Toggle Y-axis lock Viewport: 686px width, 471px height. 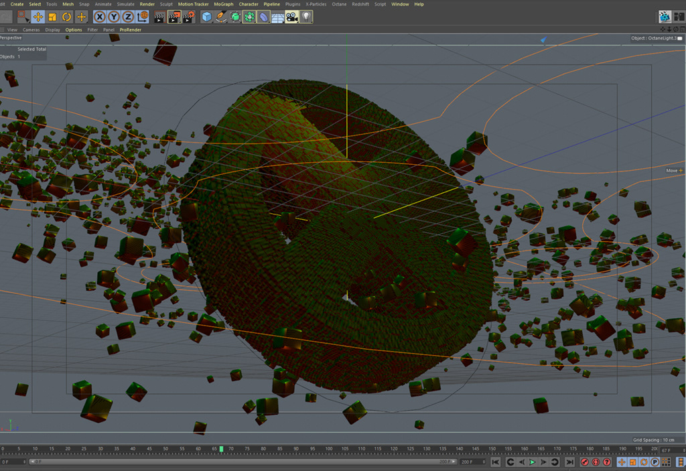[x=114, y=17]
